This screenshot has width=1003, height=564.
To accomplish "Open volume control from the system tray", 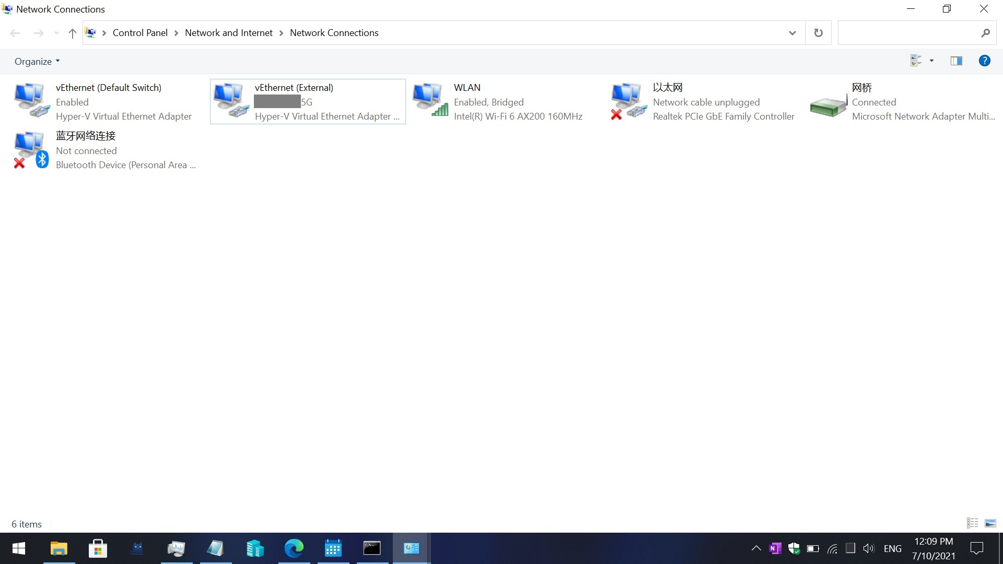I will (869, 548).
